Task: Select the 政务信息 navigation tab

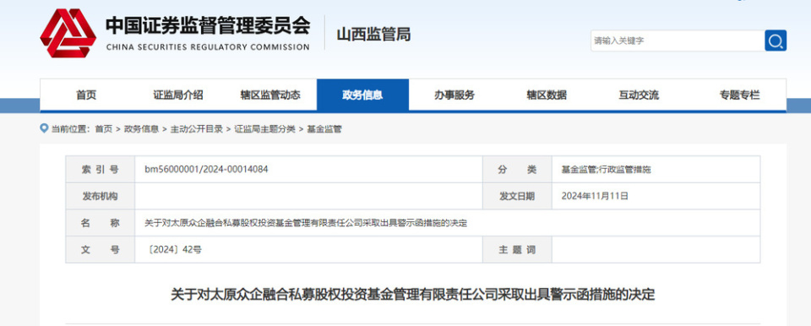Action: 362,95
